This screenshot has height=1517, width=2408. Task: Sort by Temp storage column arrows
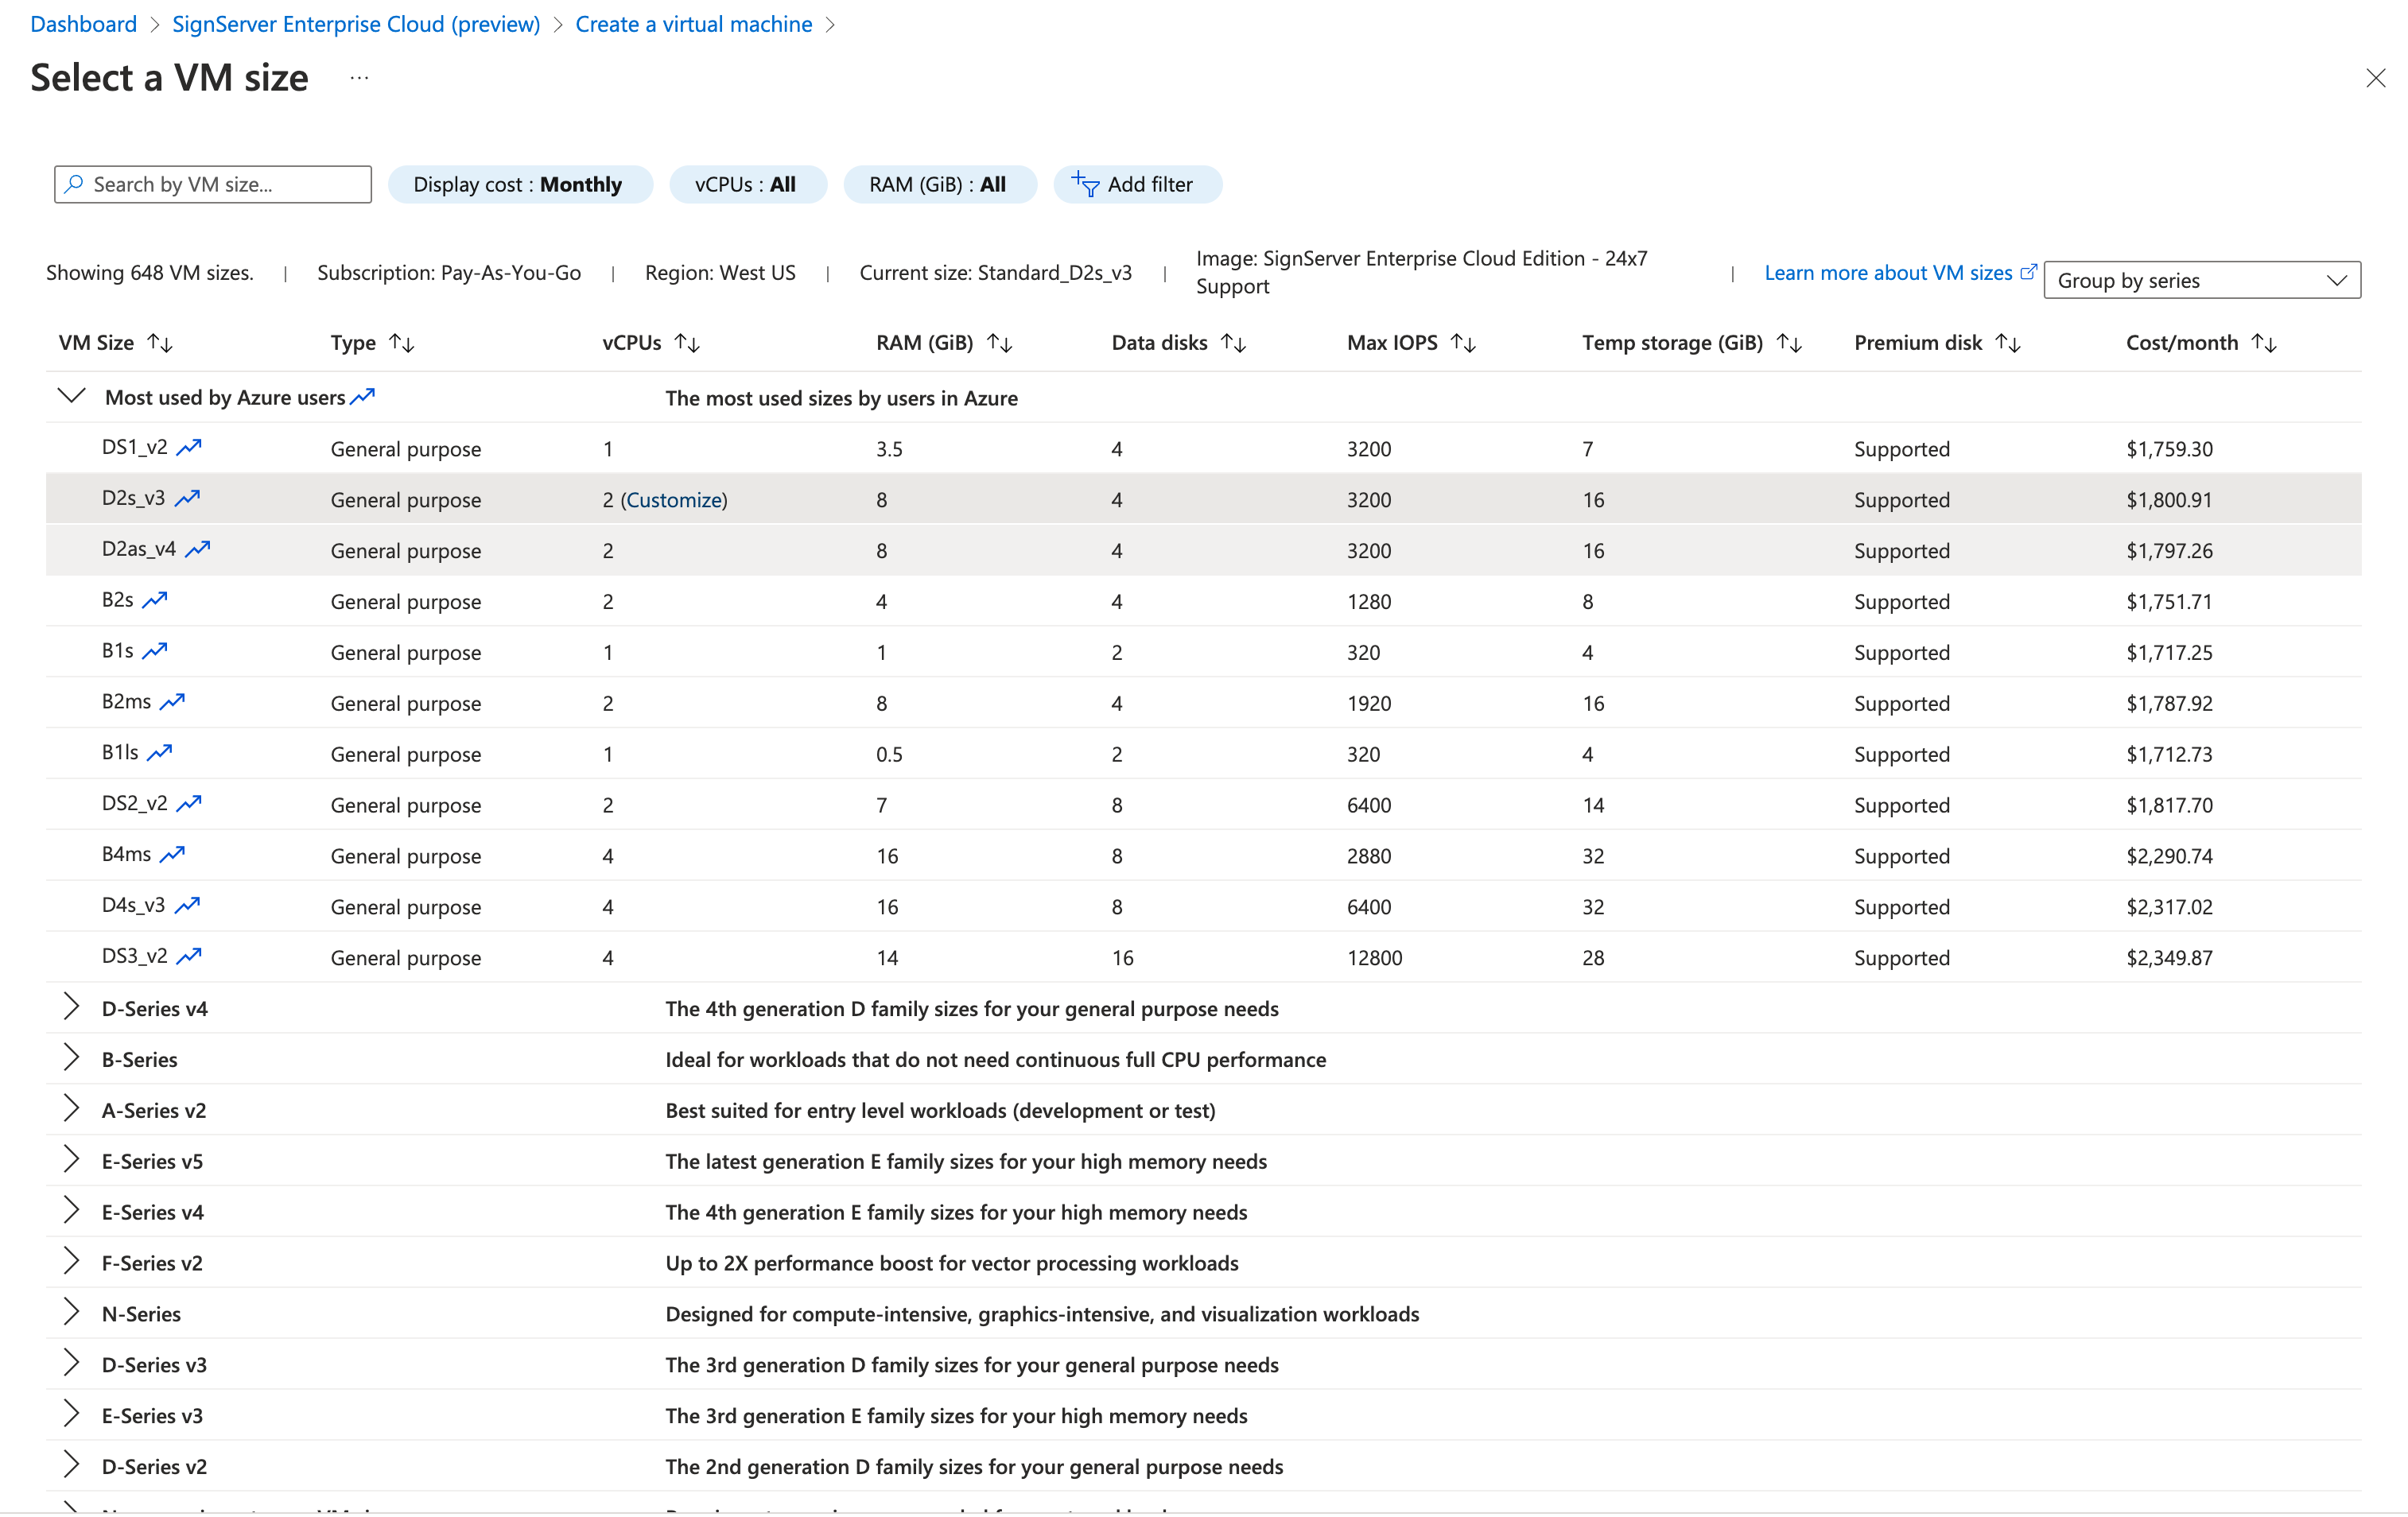click(1789, 343)
